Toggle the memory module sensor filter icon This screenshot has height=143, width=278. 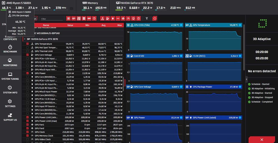coord(89,18)
